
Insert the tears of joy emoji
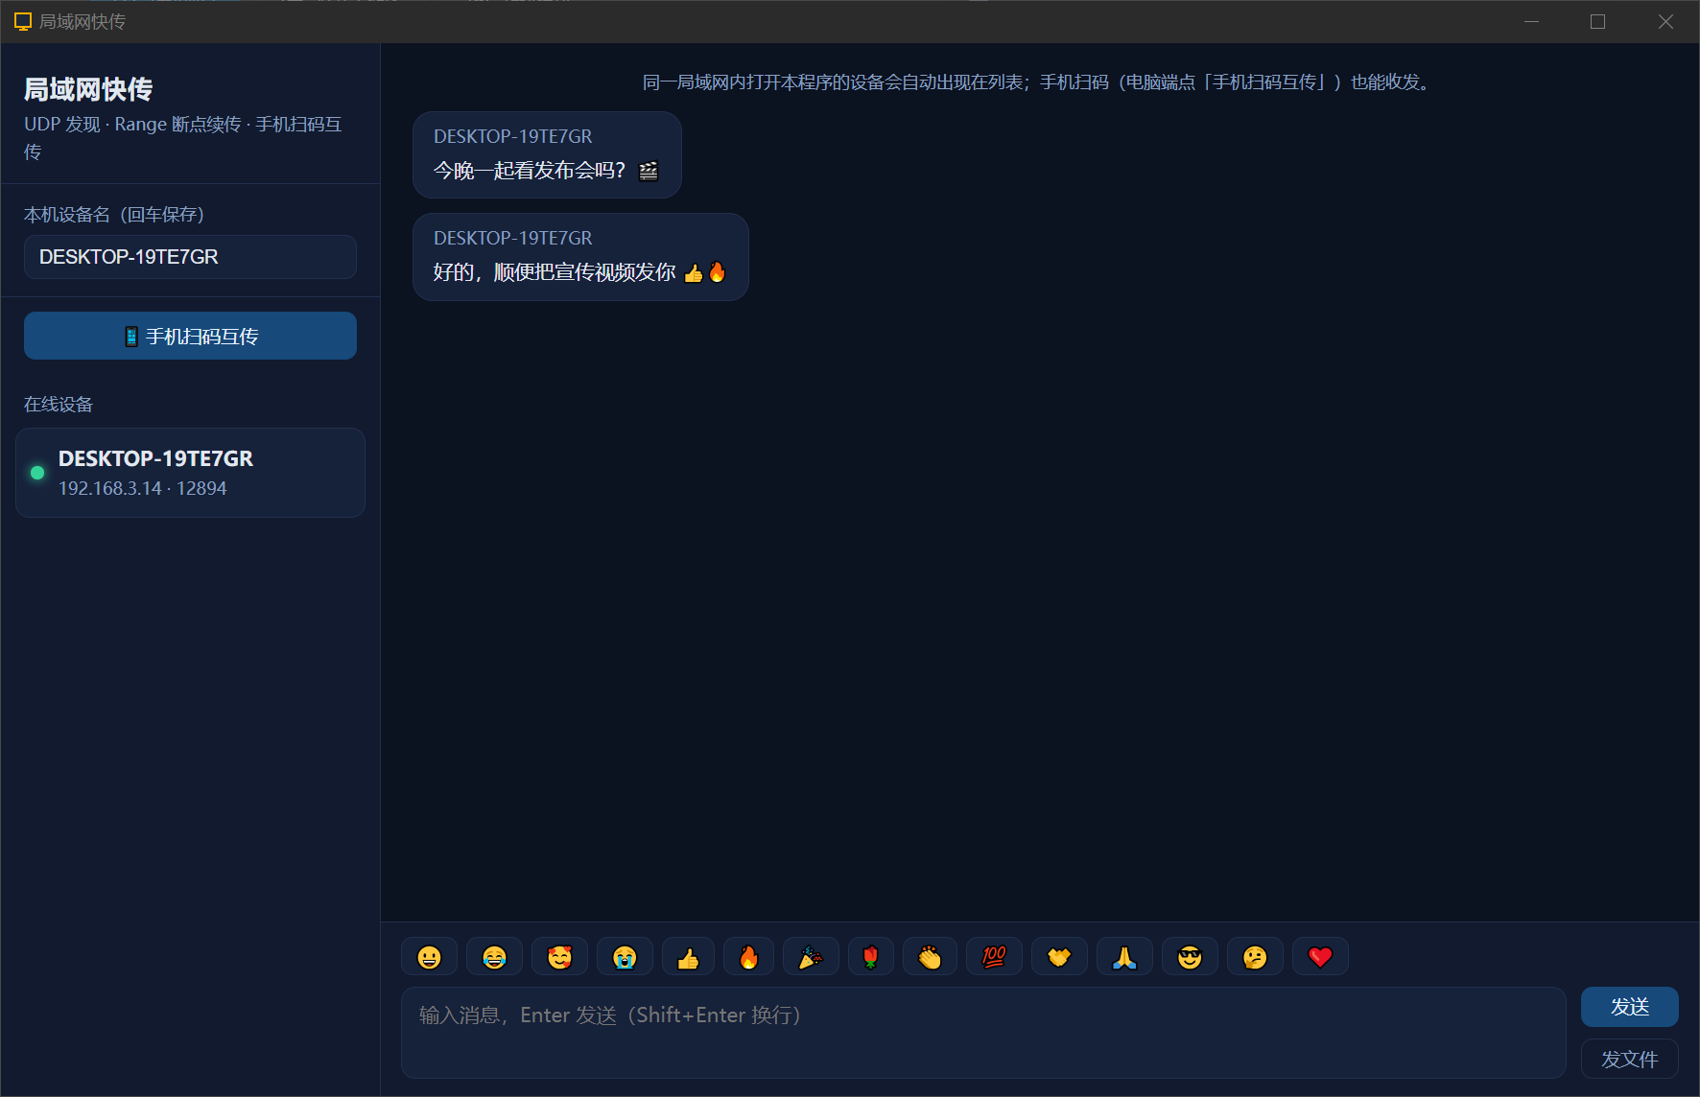tap(494, 956)
